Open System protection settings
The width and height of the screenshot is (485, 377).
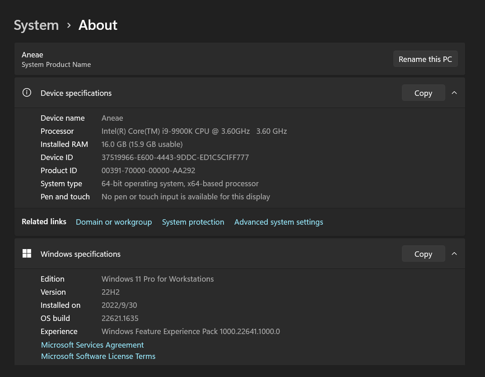coord(193,222)
